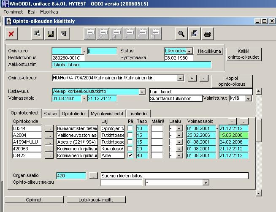Click the Lukukausi-ilmoitt. button
Viewport: 276px width, 212px height.
(x=96, y=200)
